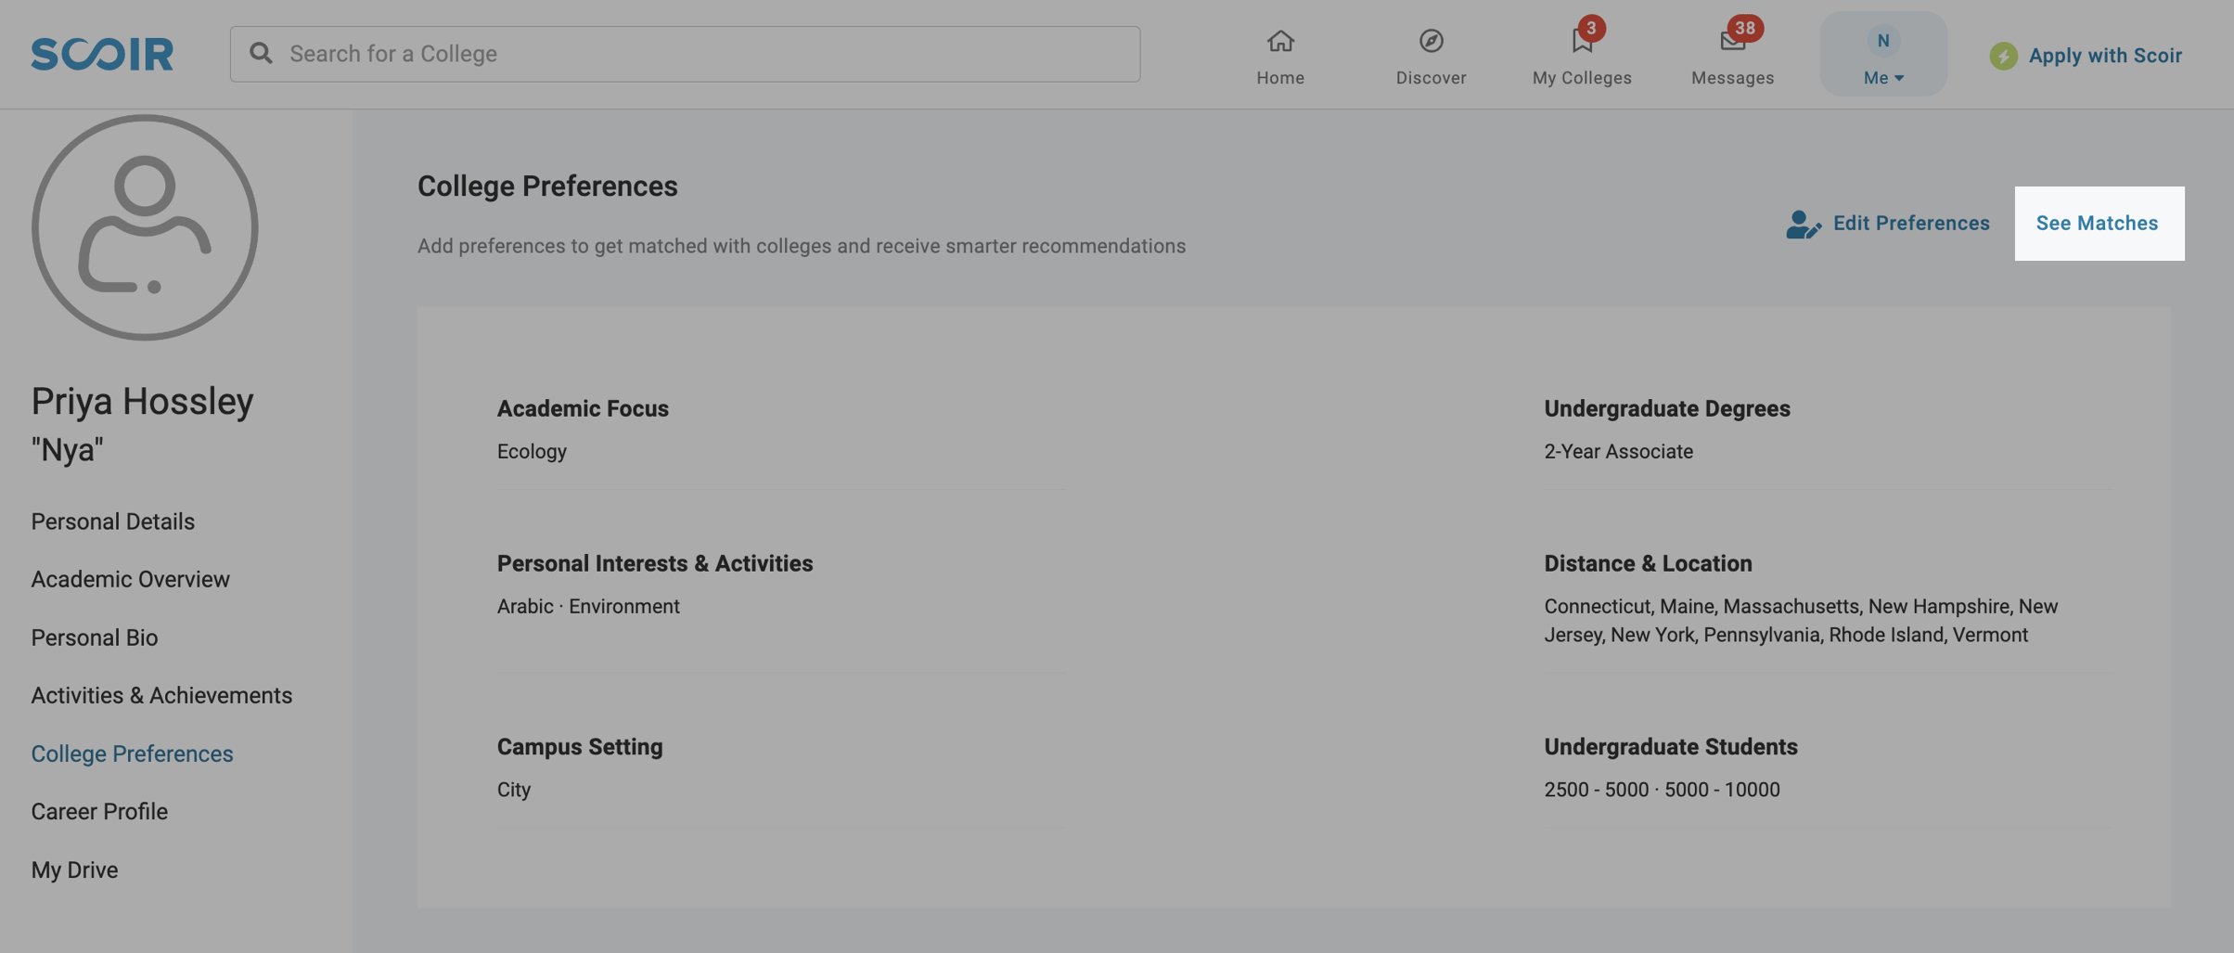
Task: Open My Drive in the sidebar
Action: 74,869
